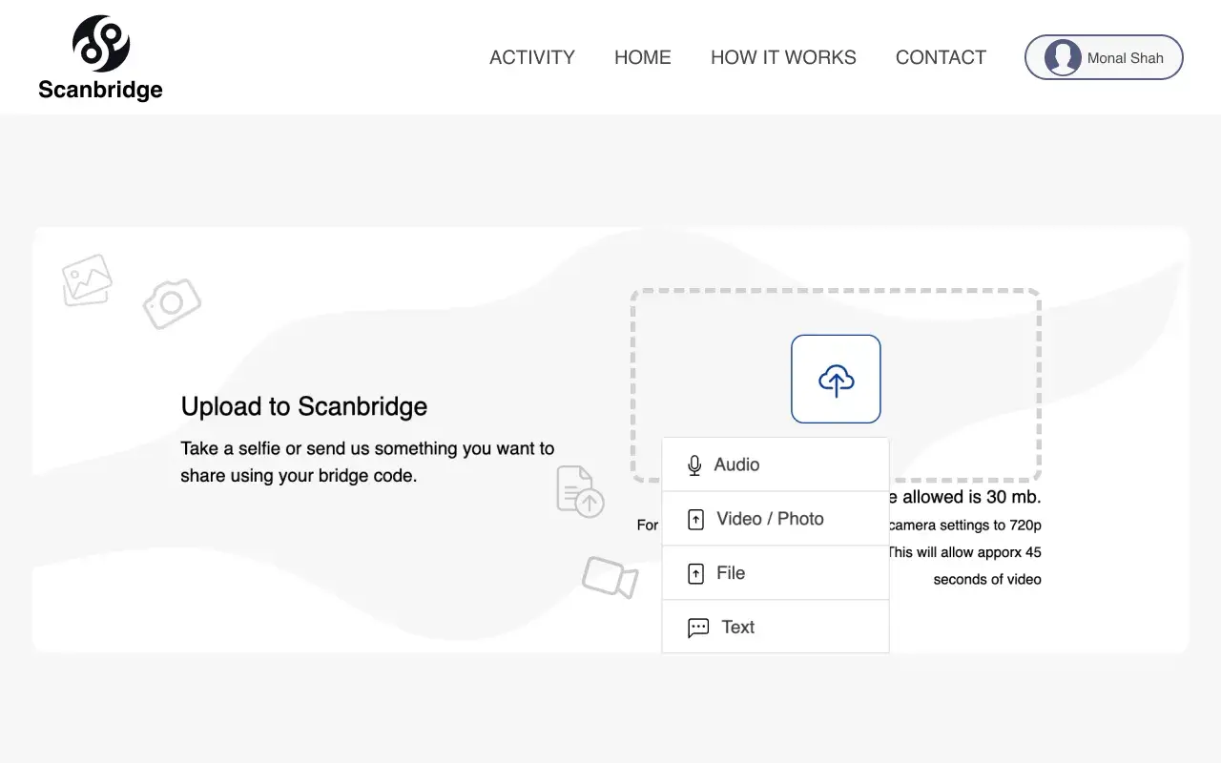
Task: Click the 30 mb size limit note
Action: [x=965, y=497]
